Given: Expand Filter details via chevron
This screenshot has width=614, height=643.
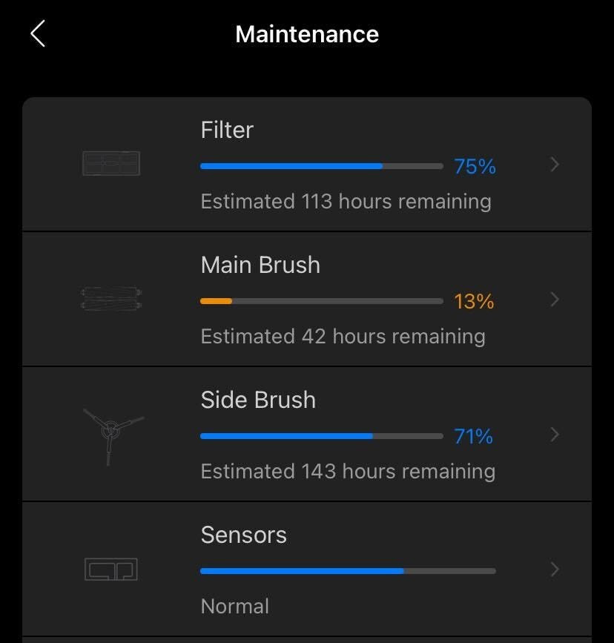Looking at the screenshot, I should click(x=555, y=165).
